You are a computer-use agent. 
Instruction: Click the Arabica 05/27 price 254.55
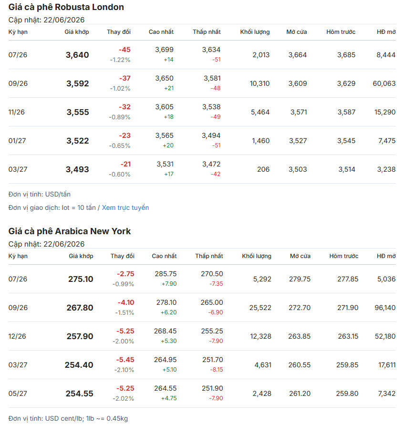click(x=79, y=394)
